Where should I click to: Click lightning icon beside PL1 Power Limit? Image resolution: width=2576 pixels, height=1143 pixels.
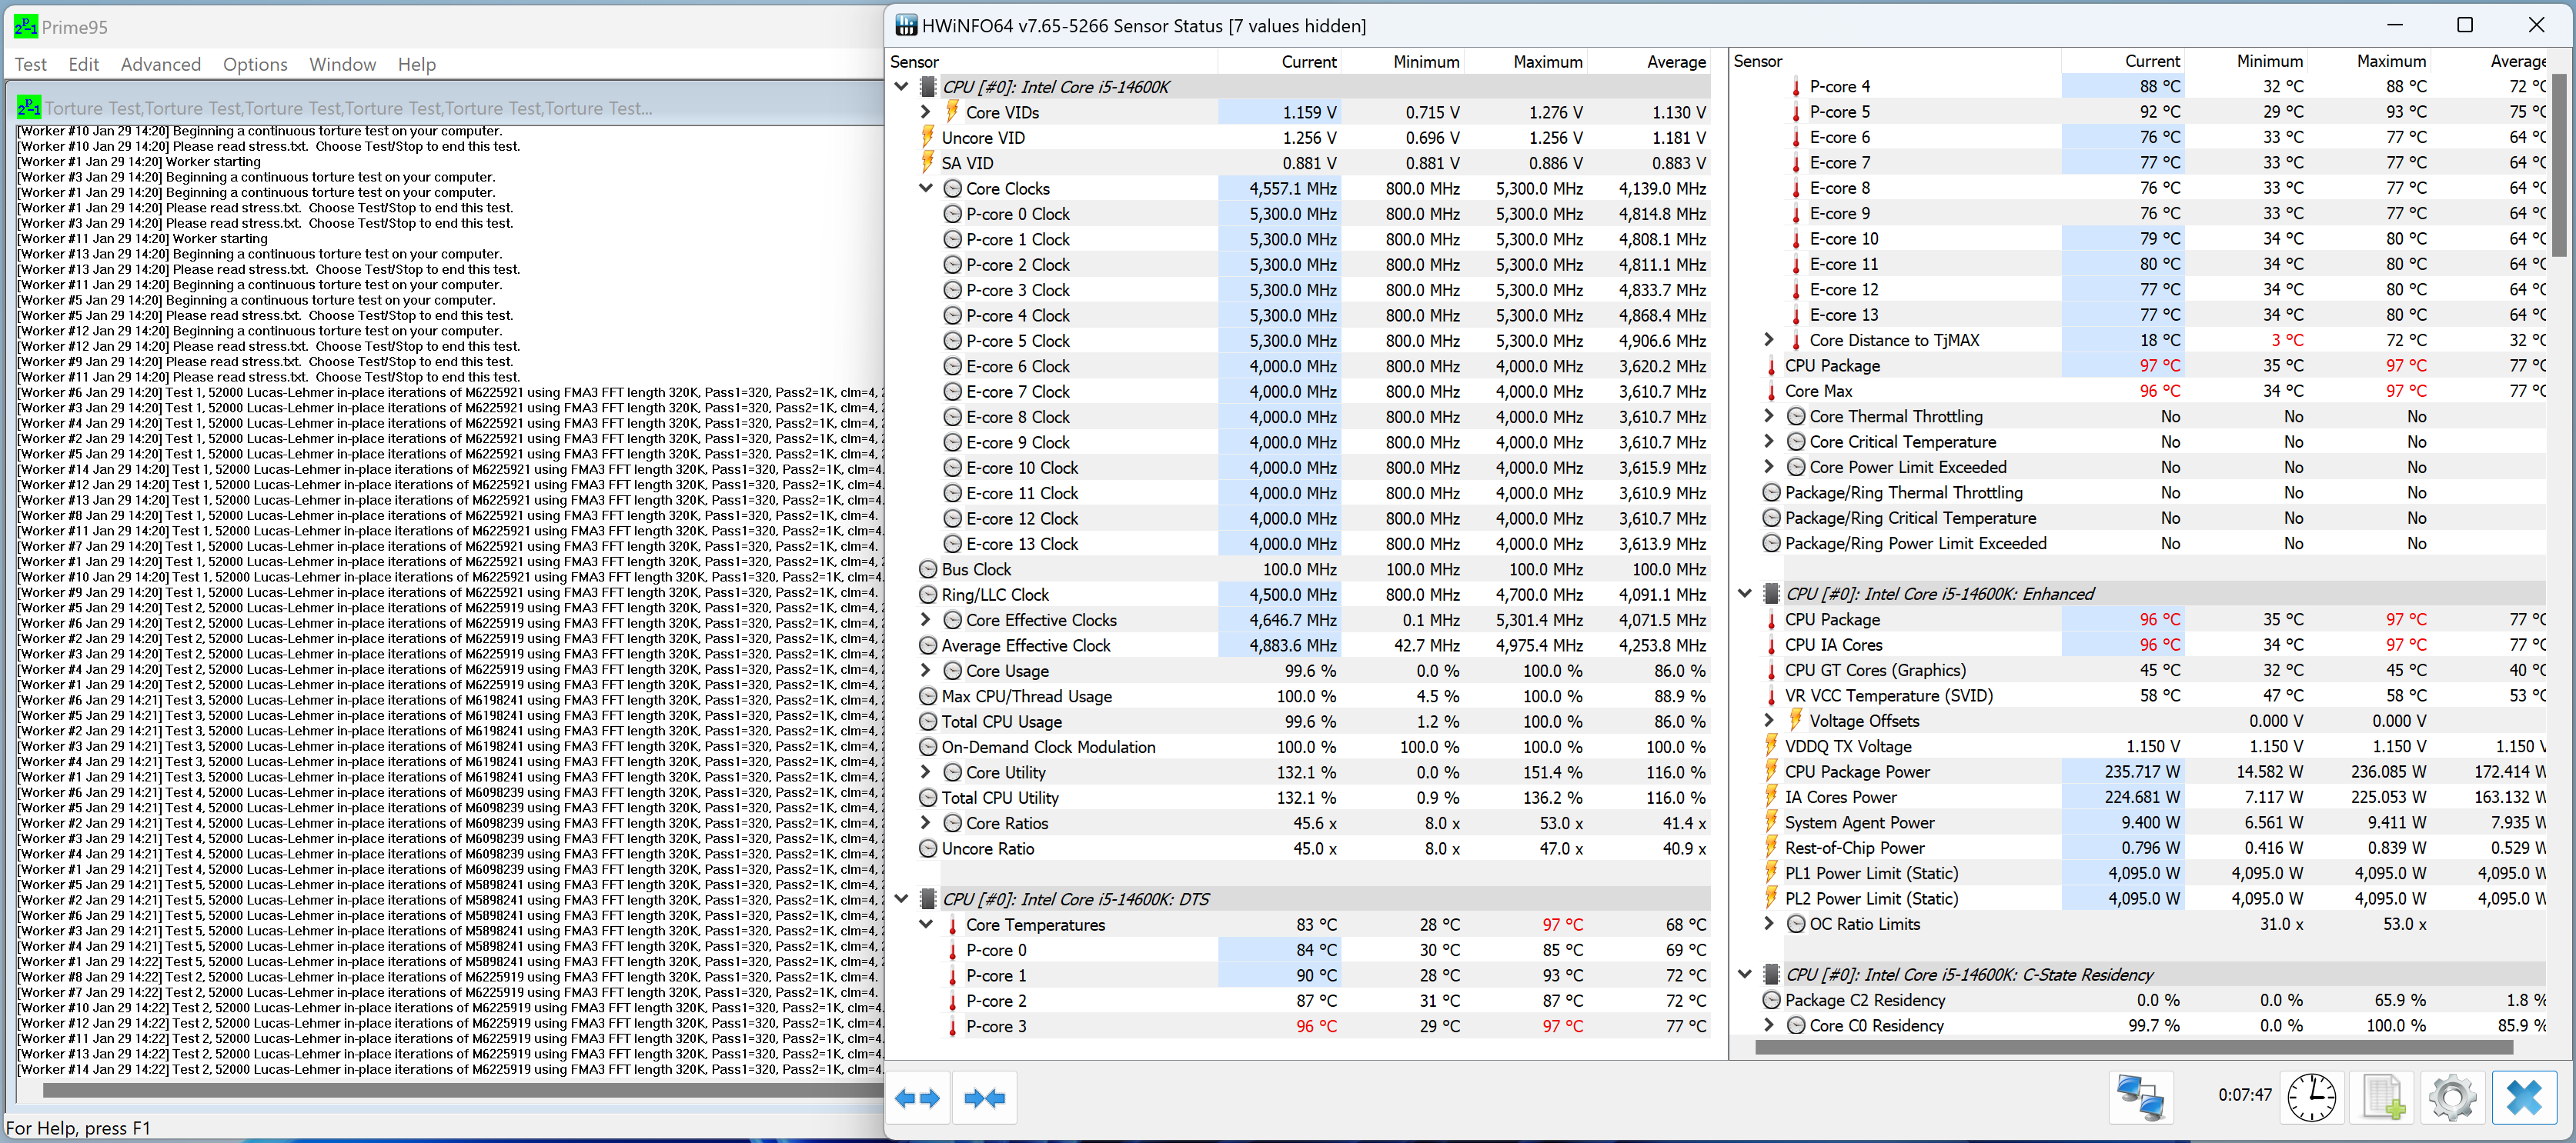[1771, 872]
